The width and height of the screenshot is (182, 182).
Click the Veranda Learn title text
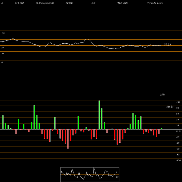[155, 3]
